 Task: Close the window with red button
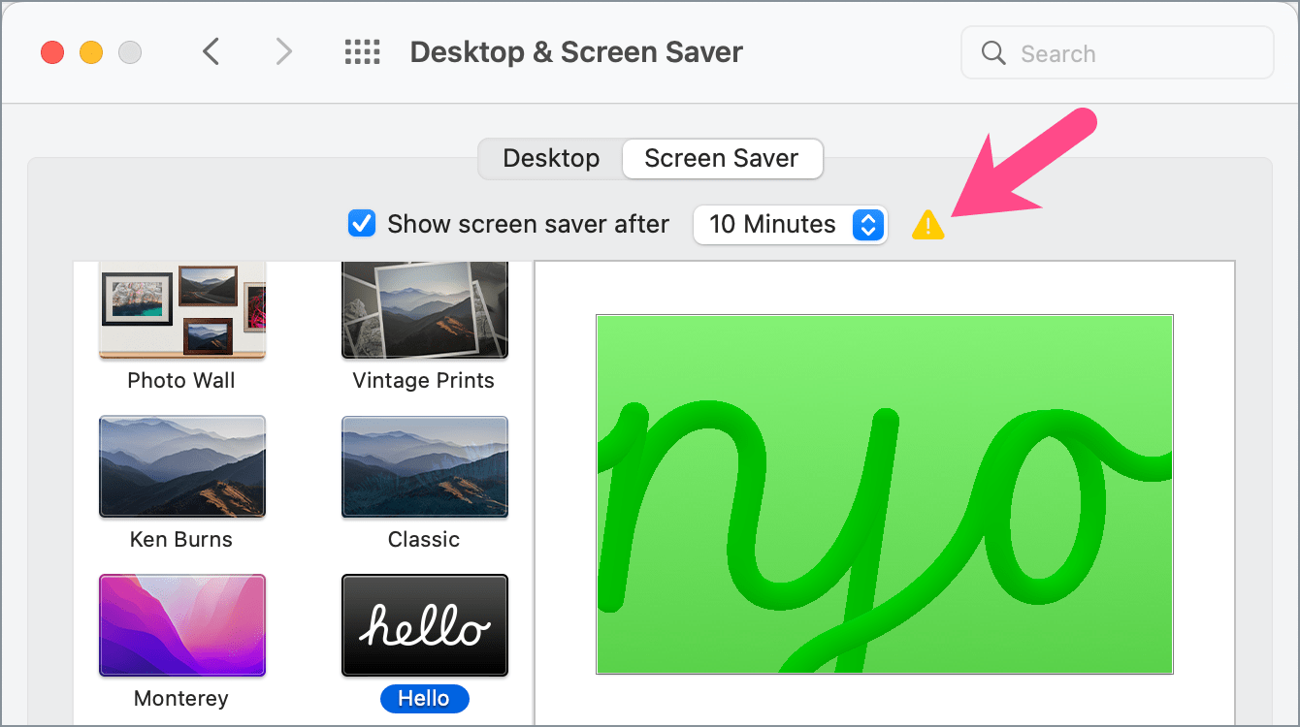[52, 52]
